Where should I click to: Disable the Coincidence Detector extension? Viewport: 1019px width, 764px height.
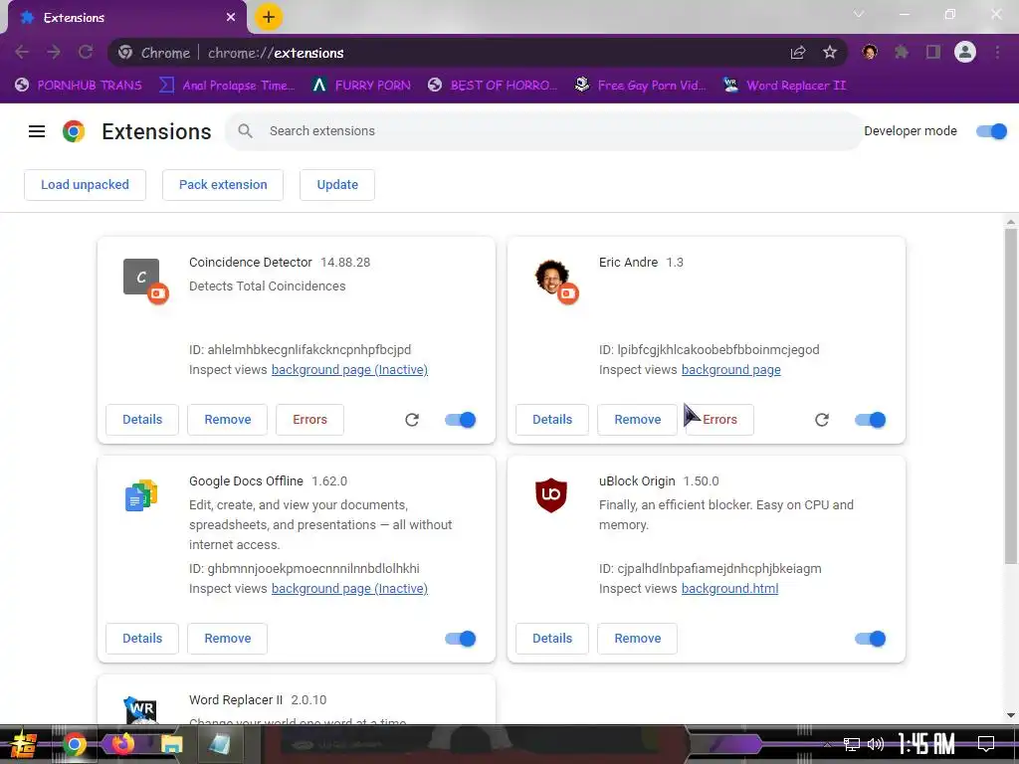(460, 420)
